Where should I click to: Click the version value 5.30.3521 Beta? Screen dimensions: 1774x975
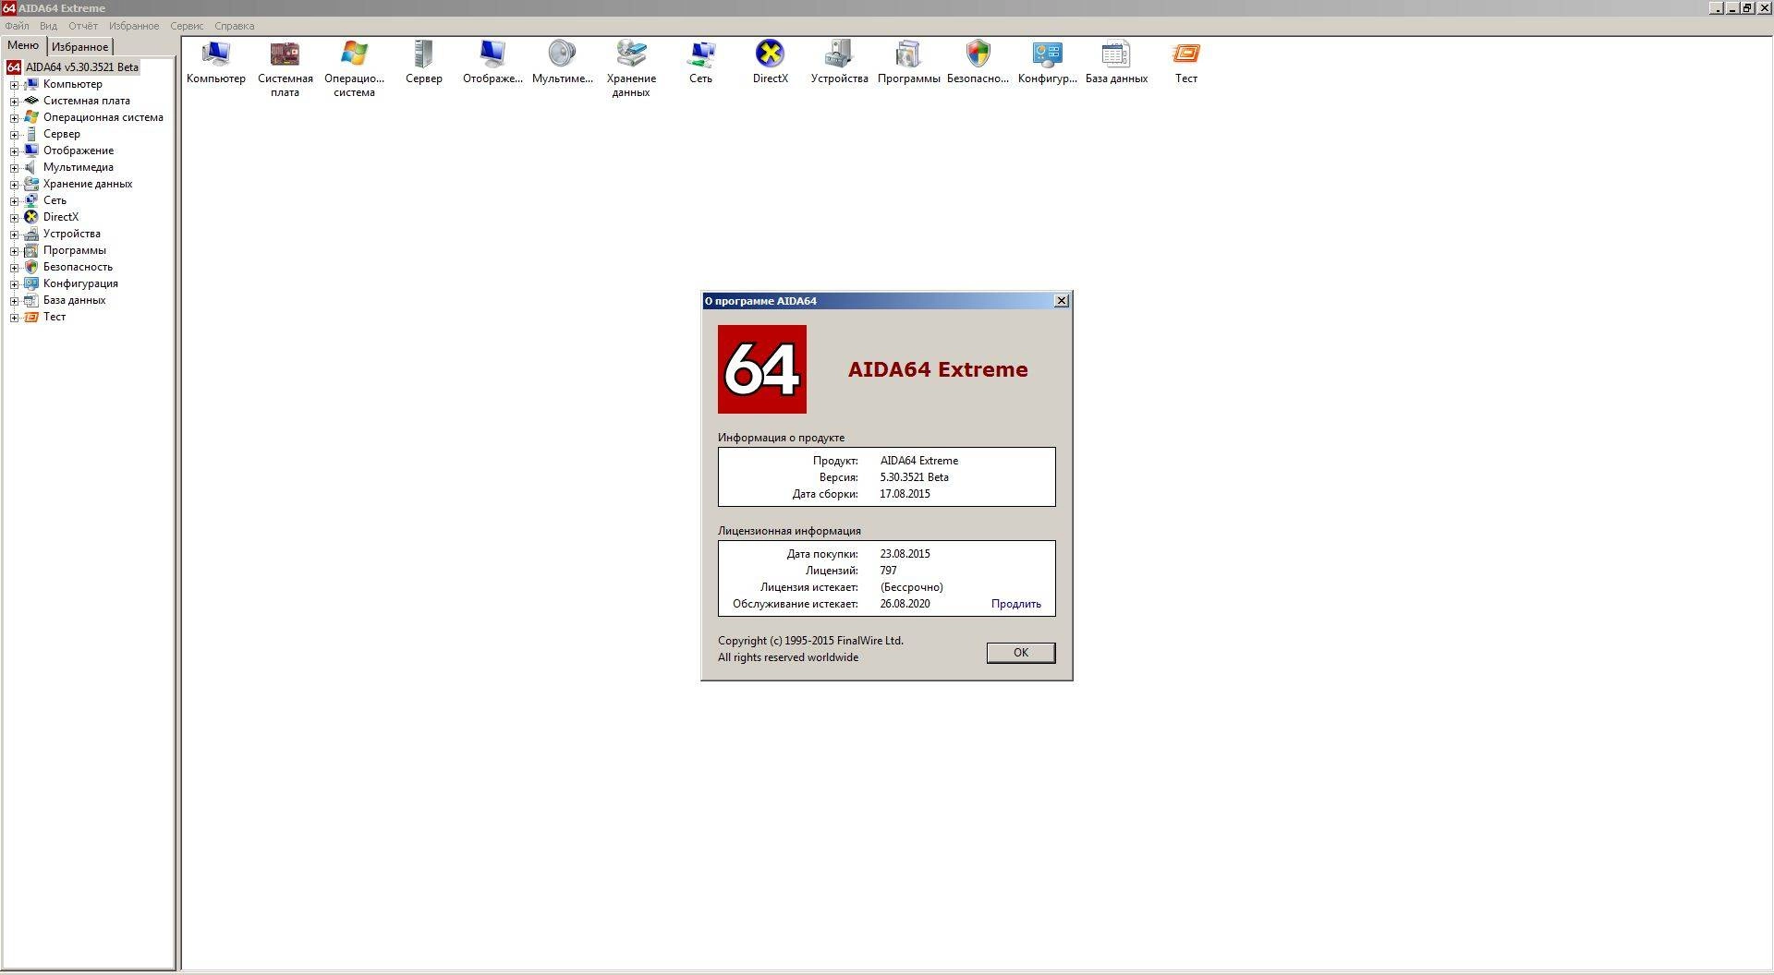pos(914,477)
